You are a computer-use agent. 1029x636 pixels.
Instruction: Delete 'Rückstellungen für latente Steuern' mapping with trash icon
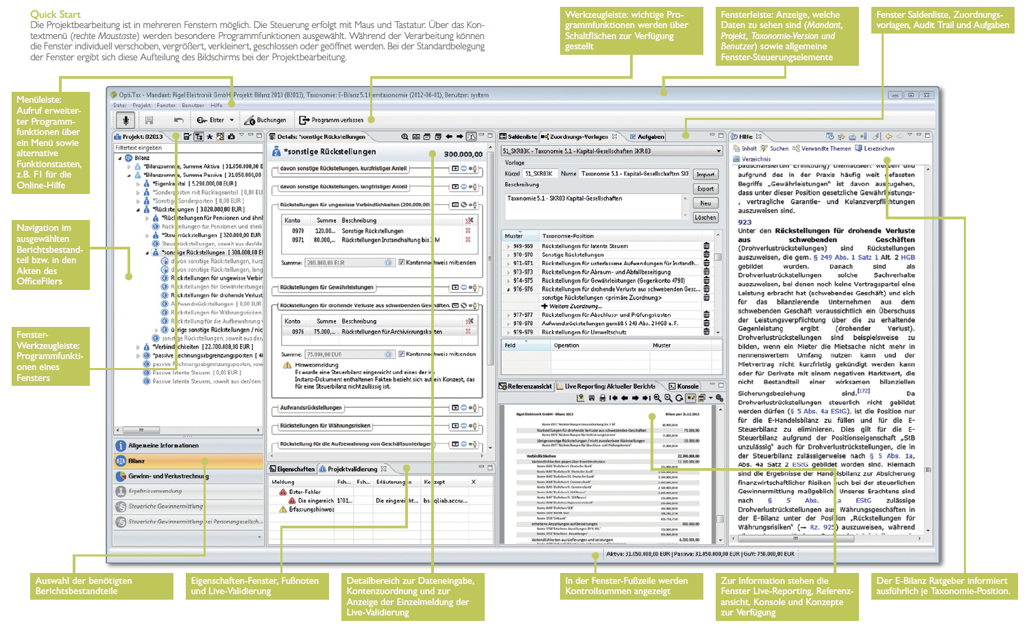point(706,246)
